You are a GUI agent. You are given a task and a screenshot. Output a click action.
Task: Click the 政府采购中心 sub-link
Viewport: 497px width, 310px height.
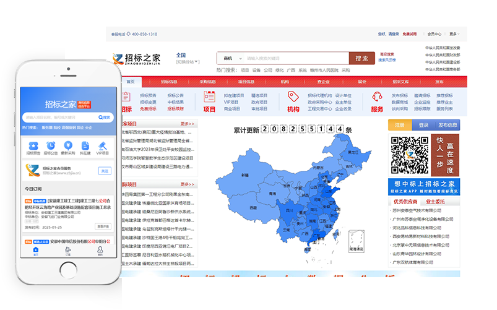click(320, 102)
